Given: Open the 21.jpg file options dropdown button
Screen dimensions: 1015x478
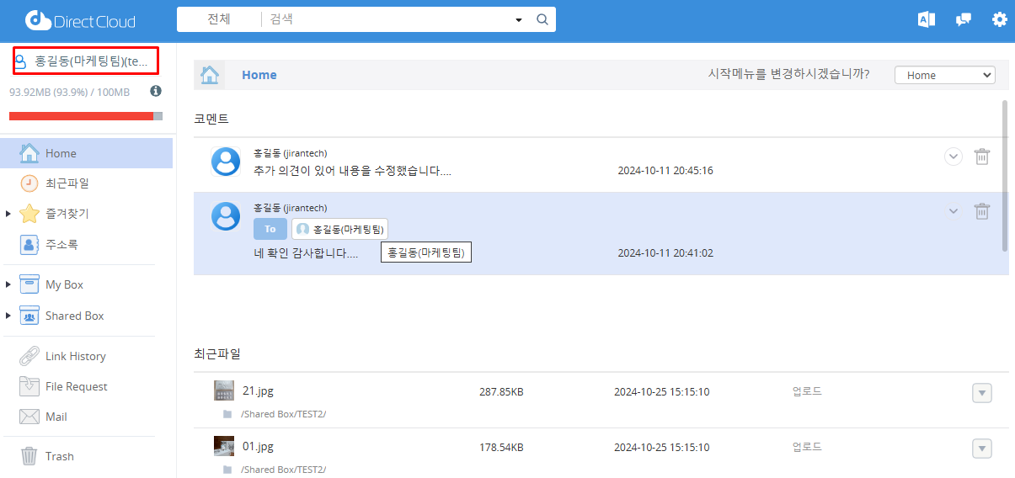Looking at the screenshot, I should (981, 393).
